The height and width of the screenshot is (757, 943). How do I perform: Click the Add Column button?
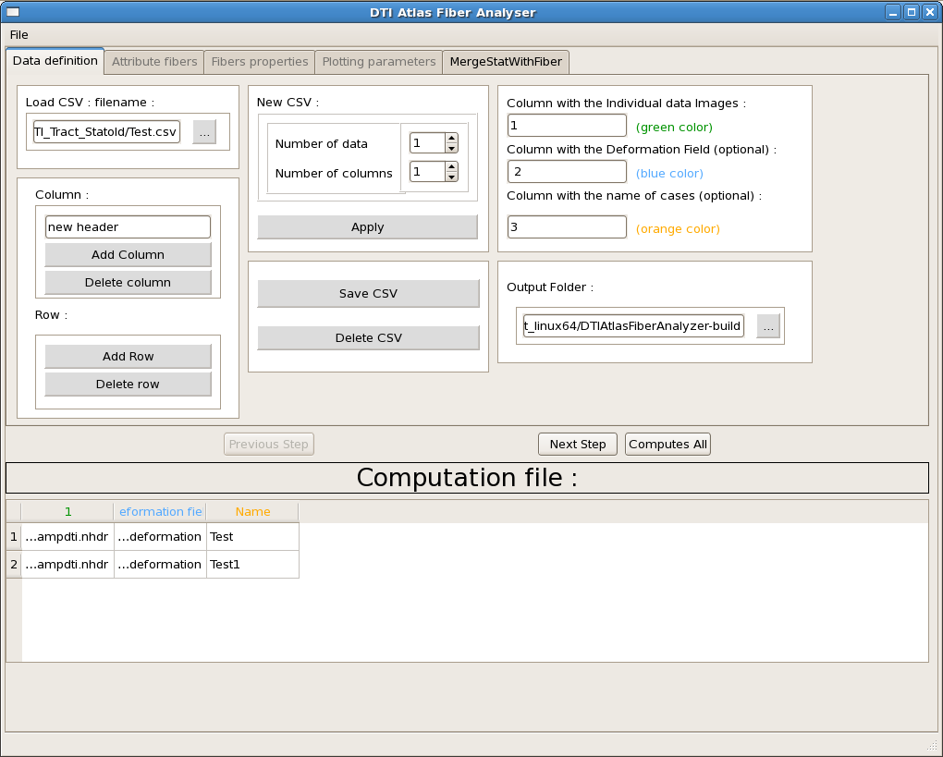(x=128, y=255)
